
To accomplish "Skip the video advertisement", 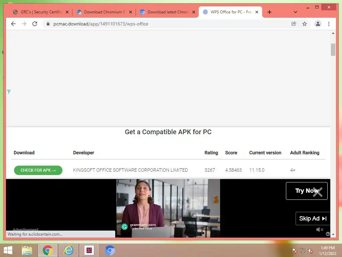I will coord(313,219).
